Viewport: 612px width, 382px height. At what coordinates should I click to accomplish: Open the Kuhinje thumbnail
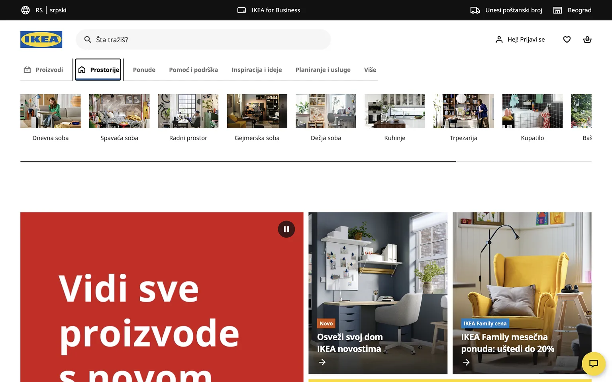point(395,111)
